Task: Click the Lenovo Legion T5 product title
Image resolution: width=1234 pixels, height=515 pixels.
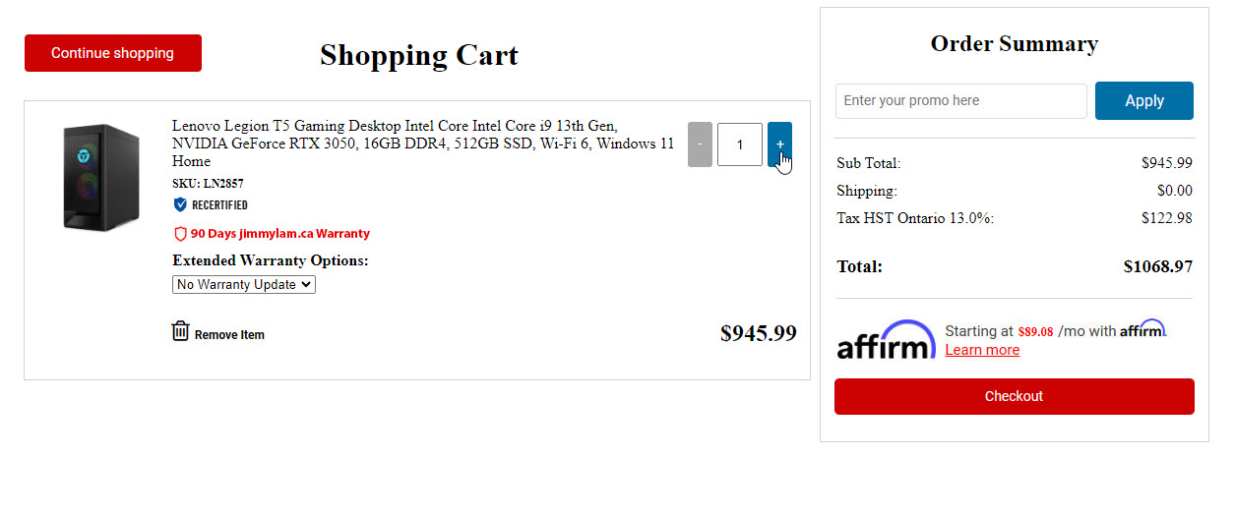Action: pos(423,143)
